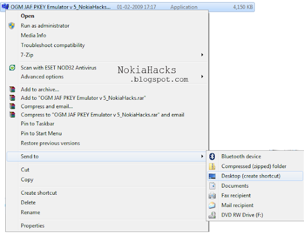
Task: Choose Delete from the context menu
Action: click(107, 202)
